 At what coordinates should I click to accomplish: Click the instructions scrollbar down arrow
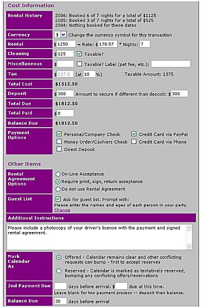pos(189,246)
